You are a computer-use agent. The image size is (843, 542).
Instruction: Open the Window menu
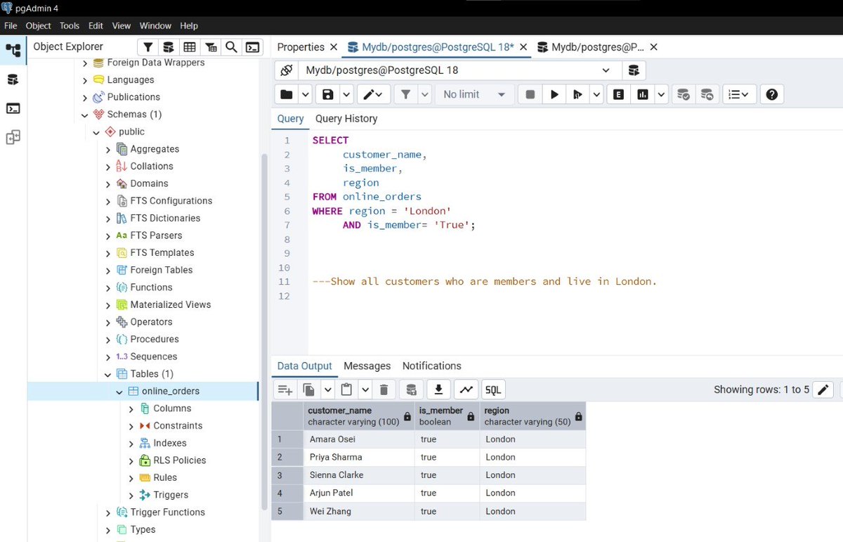coord(155,25)
